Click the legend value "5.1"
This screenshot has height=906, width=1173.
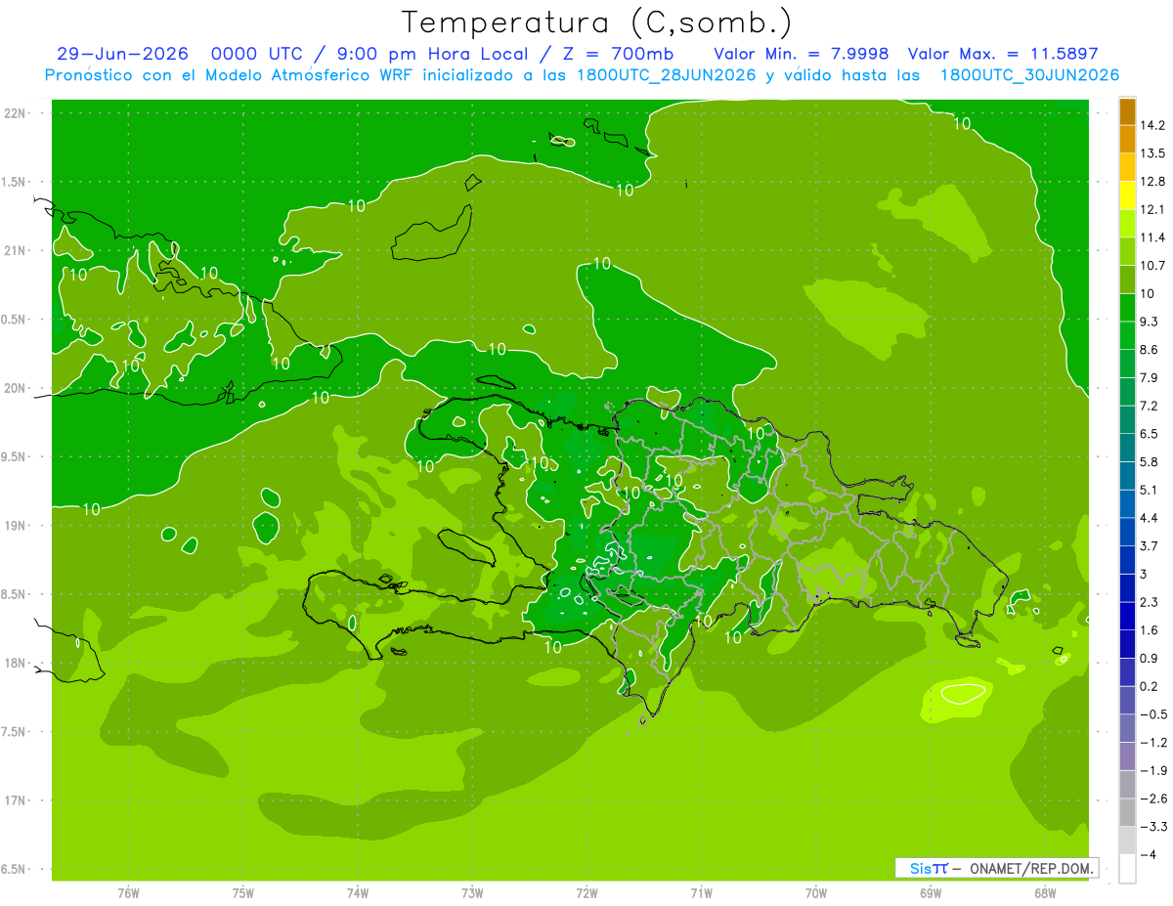click(x=1149, y=490)
